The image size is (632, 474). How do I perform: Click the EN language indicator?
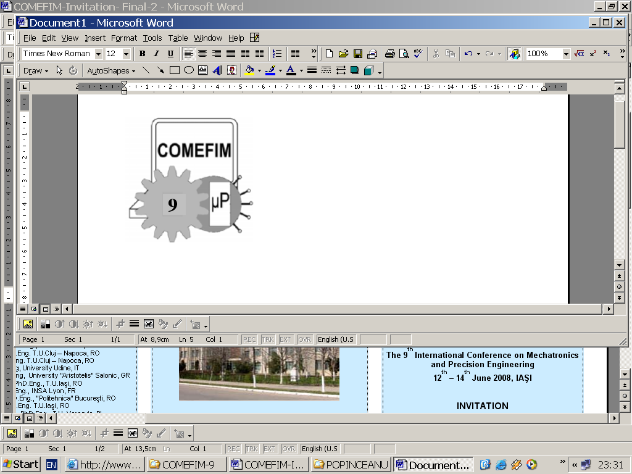click(51, 465)
